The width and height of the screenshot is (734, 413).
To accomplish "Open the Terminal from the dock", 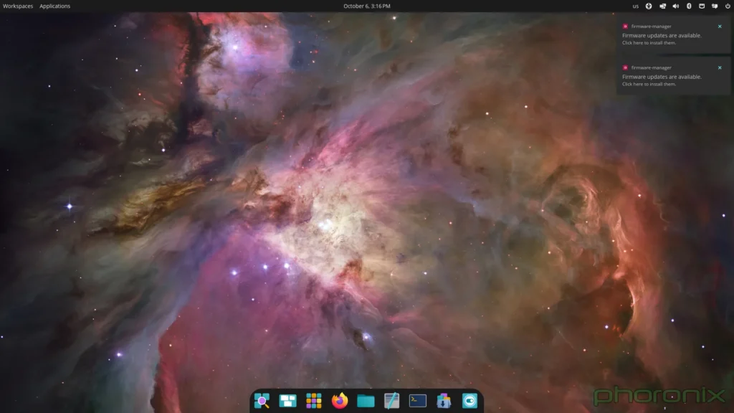I will coord(418,401).
